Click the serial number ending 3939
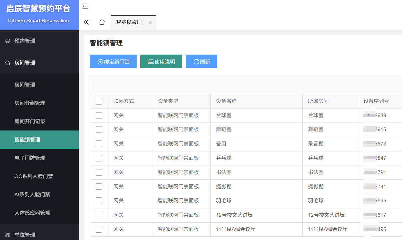The height and width of the screenshot is (240, 402). 375,116
